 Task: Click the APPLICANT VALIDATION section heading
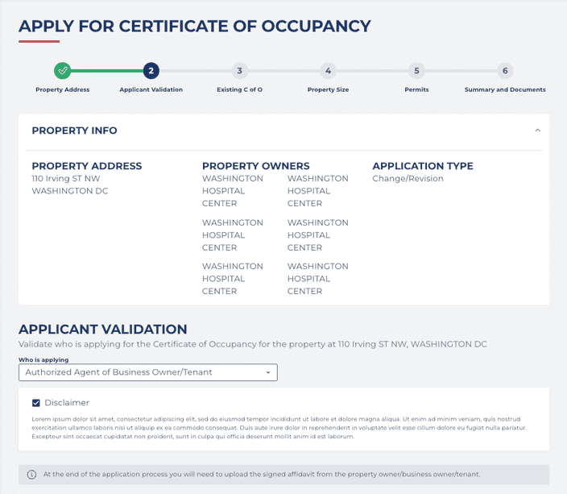pos(103,329)
